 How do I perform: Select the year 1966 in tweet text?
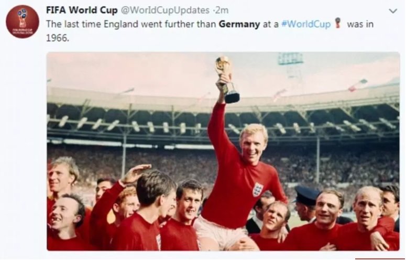[x=57, y=38]
